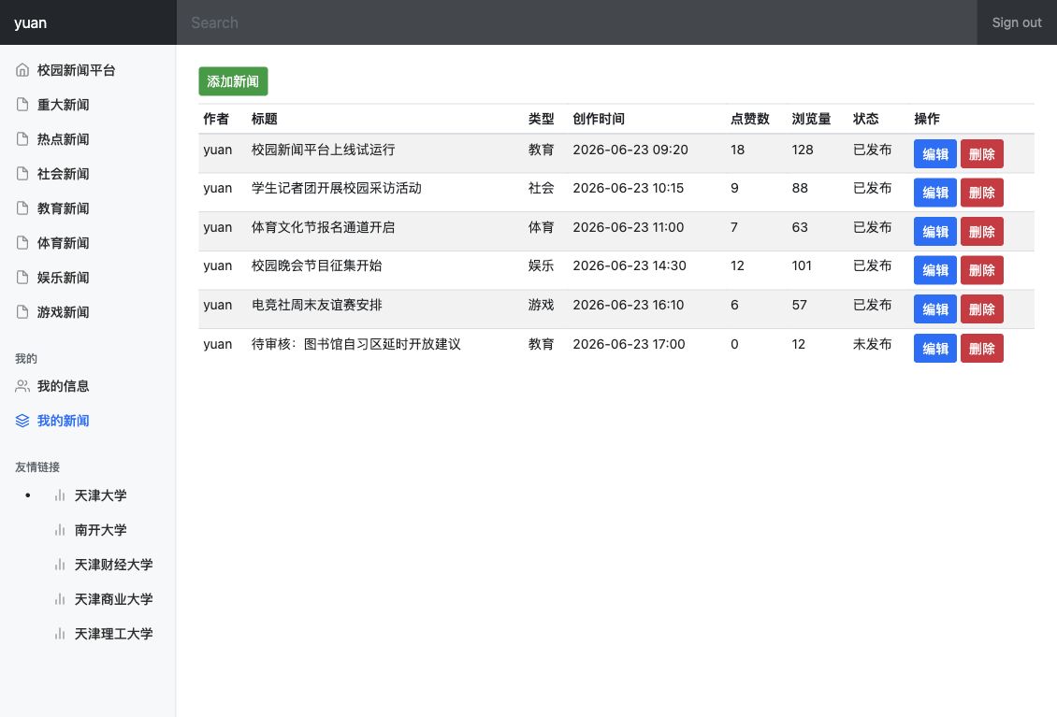The height and width of the screenshot is (717, 1057).
Task: Edit the 校园晚会节目征集开始 row
Action: click(935, 270)
